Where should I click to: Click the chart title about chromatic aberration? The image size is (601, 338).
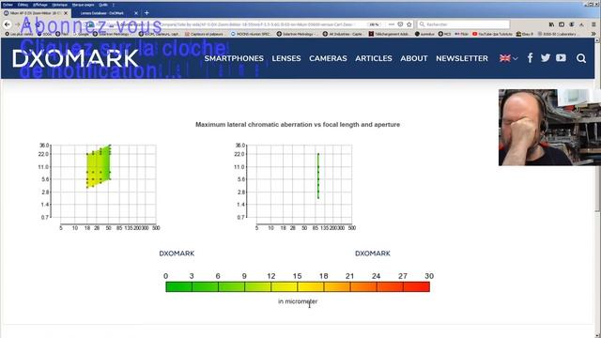[298, 125]
